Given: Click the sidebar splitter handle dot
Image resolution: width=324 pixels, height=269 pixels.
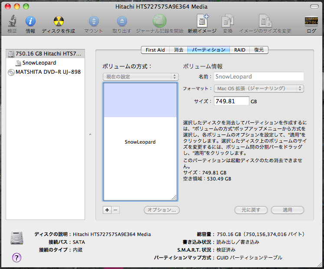Looking at the screenshot, I should [x=90, y=134].
